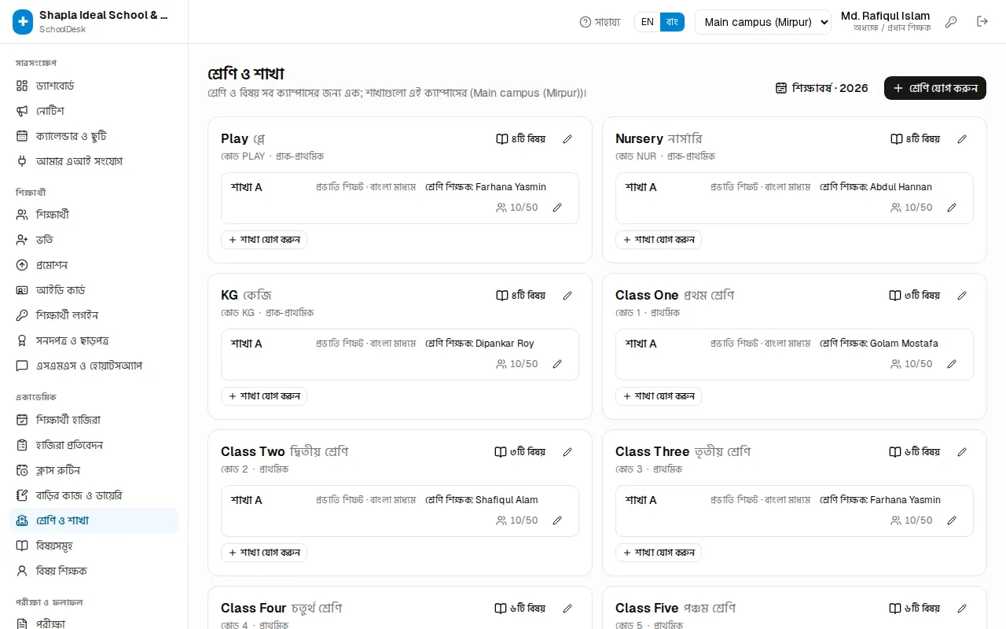Edit the Nursery class with its pencil icon

[x=962, y=139]
